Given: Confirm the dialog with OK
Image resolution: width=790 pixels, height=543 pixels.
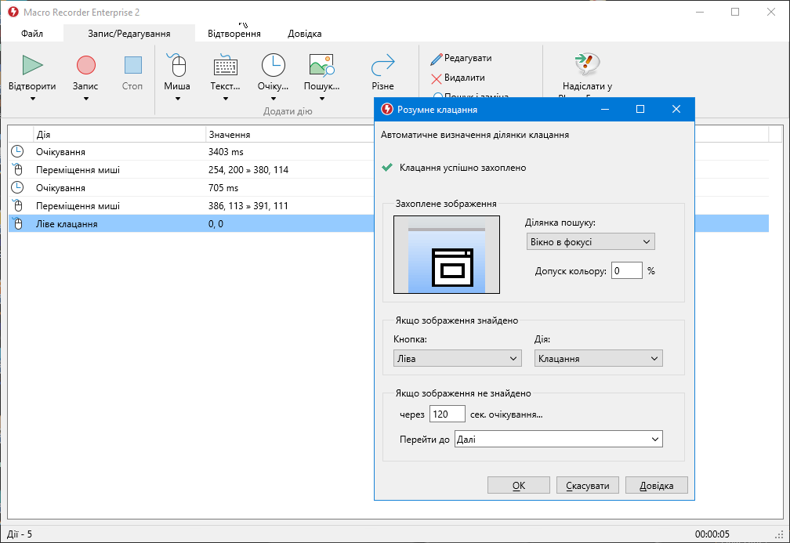Looking at the screenshot, I should [519, 486].
